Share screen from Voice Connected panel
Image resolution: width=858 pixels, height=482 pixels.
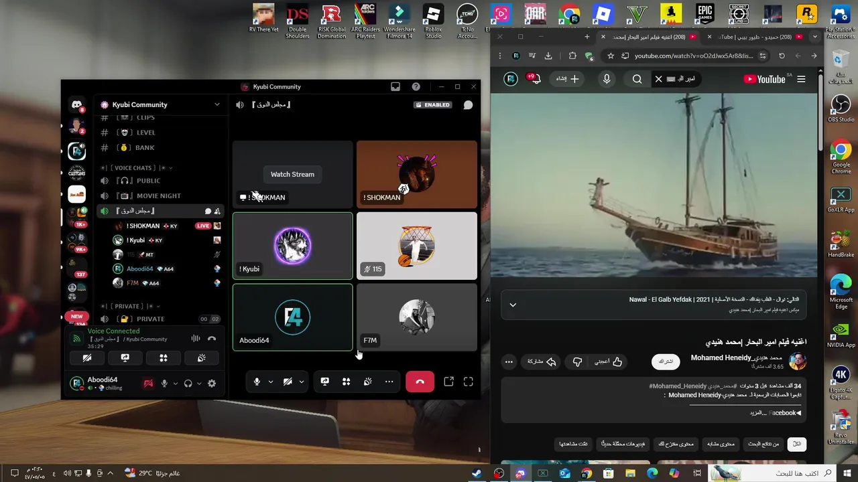[125, 358]
